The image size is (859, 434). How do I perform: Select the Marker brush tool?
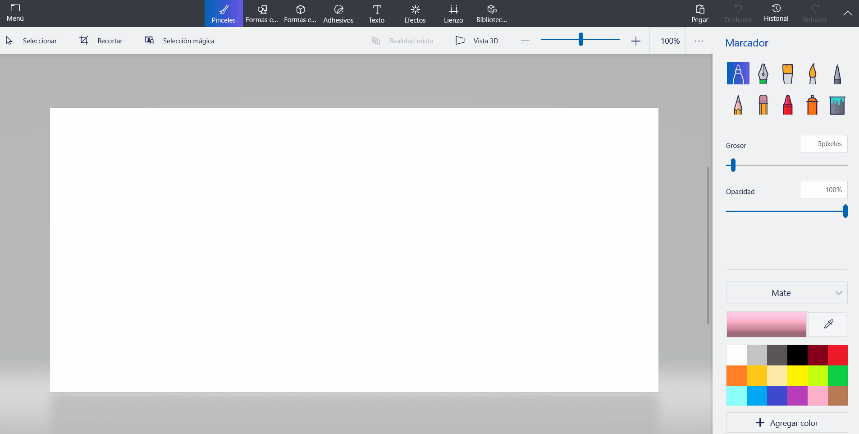coord(738,73)
